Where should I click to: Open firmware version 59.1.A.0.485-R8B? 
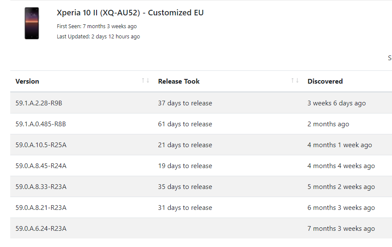41,124
